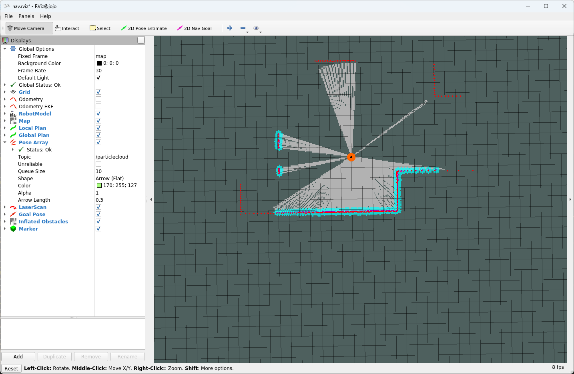Disable the LaserScan display checkbox

pos(98,207)
